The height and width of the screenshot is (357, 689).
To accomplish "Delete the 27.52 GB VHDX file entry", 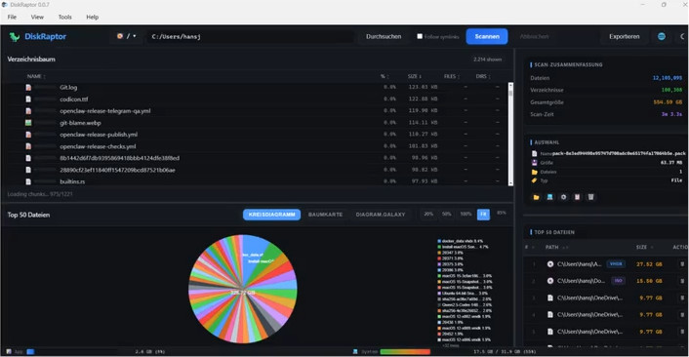I will point(682,264).
